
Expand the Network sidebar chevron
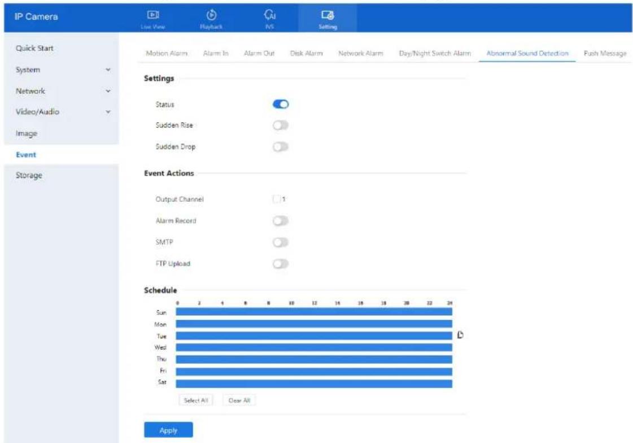(x=108, y=91)
